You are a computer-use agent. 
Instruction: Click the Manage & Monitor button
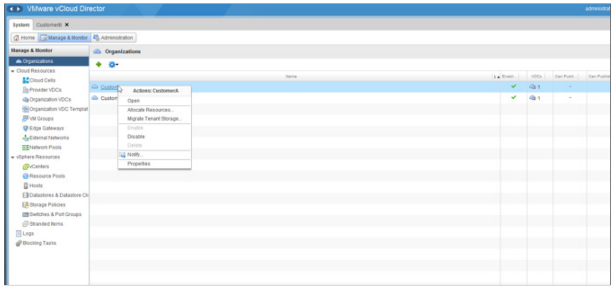tap(64, 38)
